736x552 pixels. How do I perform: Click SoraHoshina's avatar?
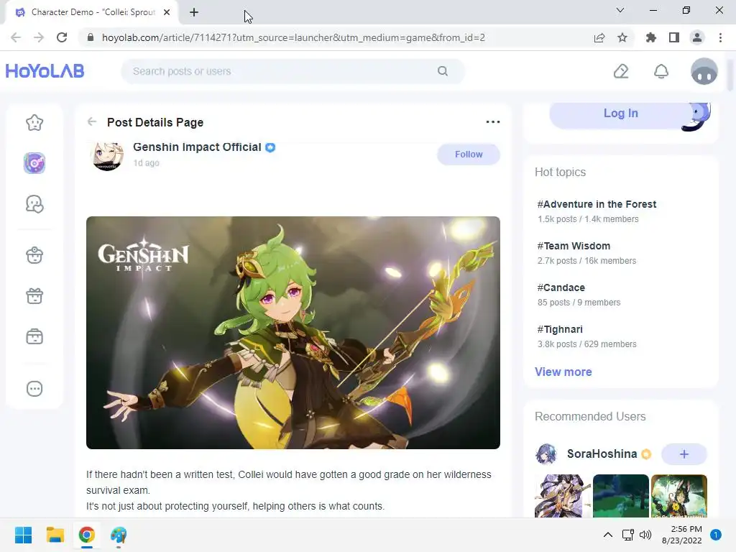pyautogui.click(x=546, y=454)
